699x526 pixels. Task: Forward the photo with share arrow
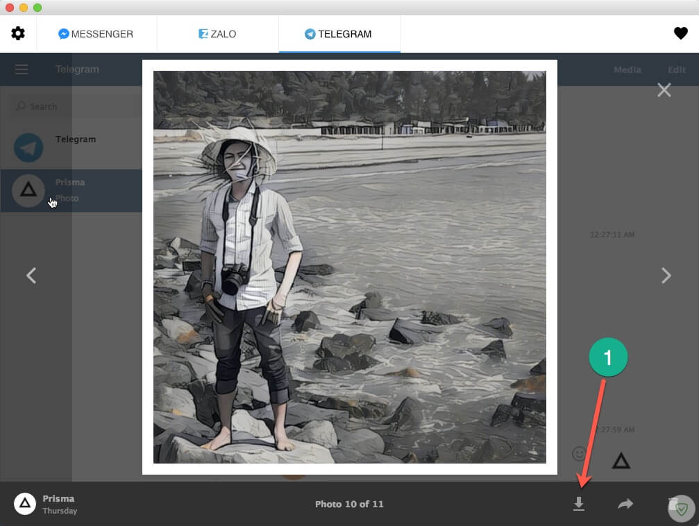[625, 504]
